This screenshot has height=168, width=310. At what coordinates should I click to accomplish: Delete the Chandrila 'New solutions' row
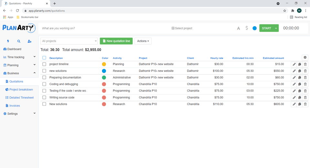[x=305, y=104]
